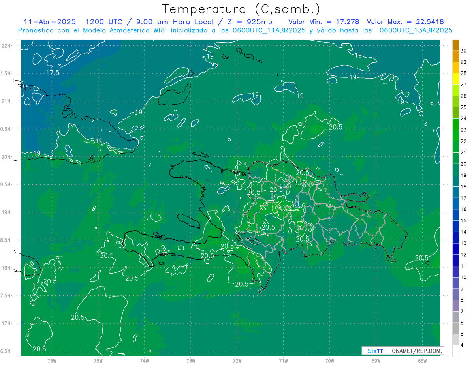Pick the teal swatch between 18 and 19
The width and height of the screenshot is (474, 366).
click(455, 181)
